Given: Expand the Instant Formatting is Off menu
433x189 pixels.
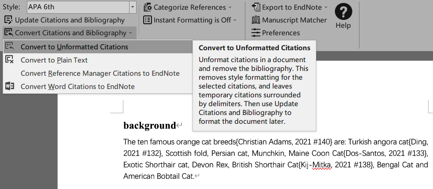Looking at the screenshot, I should coord(235,20).
